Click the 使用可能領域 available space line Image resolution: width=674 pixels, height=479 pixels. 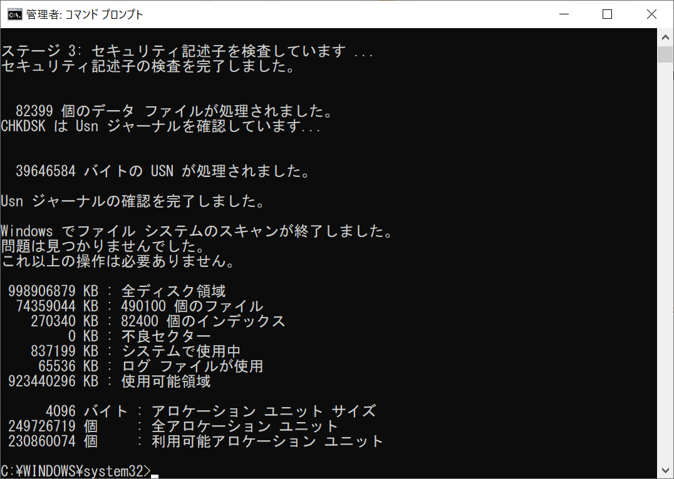tap(109, 381)
